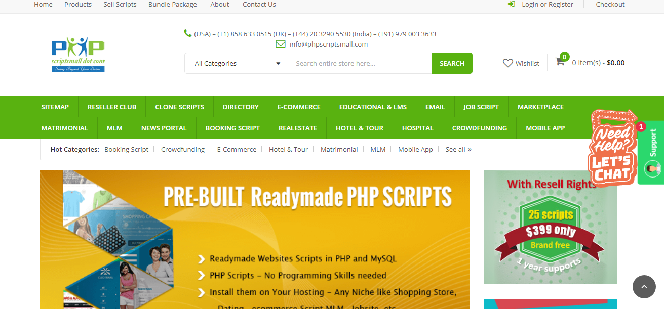The width and height of the screenshot is (664, 309).
Task: Expand the See all hot categories link
Action: [x=457, y=149]
